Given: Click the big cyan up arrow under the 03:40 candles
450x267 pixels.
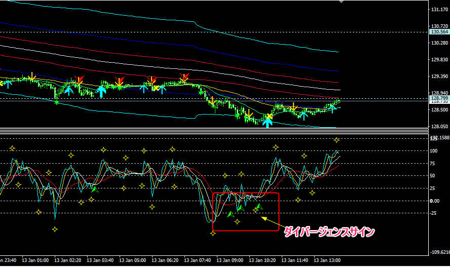Looking at the screenshot, I should pos(101,92).
